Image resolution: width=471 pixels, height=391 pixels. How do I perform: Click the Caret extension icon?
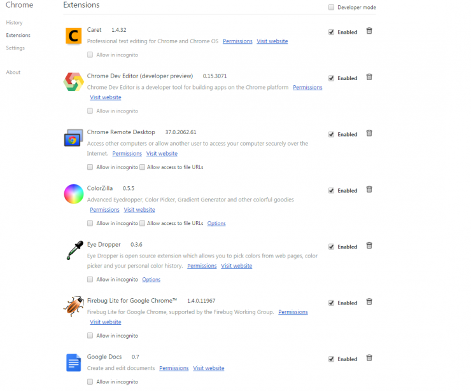(74, 36)
